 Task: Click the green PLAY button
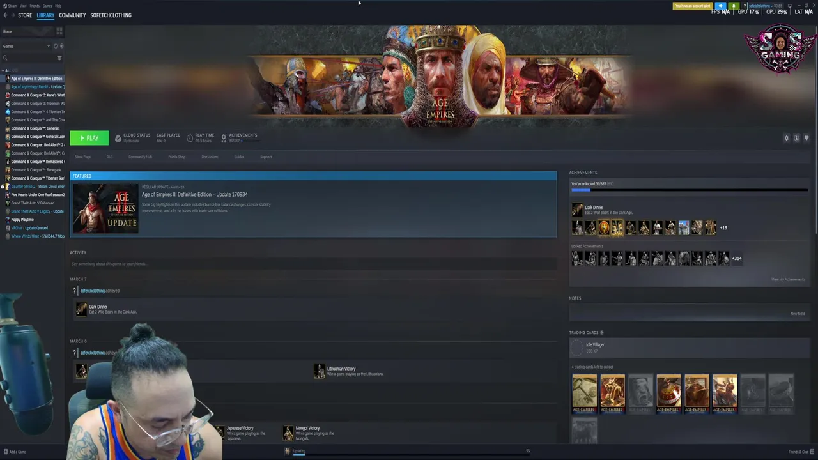(x=89, y=138)
